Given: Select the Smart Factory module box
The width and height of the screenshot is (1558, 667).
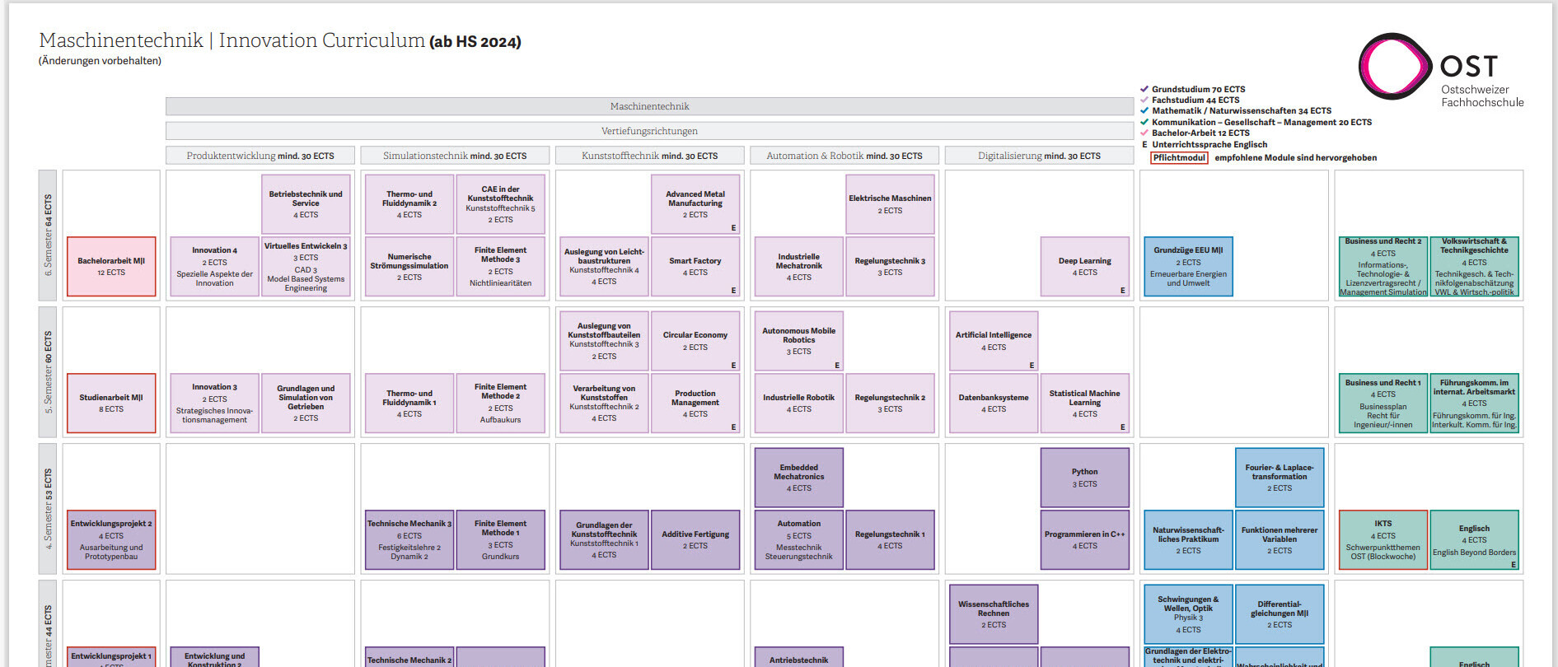Looking at the screenshot, I should coord(695,267).
